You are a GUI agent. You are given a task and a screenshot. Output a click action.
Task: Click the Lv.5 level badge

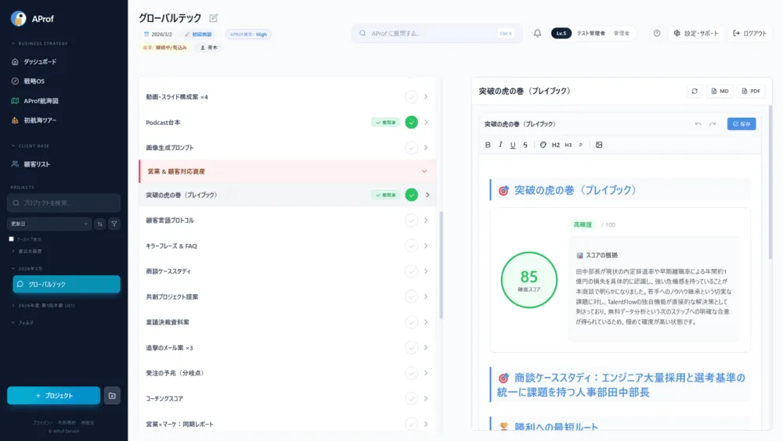[561, 34]
